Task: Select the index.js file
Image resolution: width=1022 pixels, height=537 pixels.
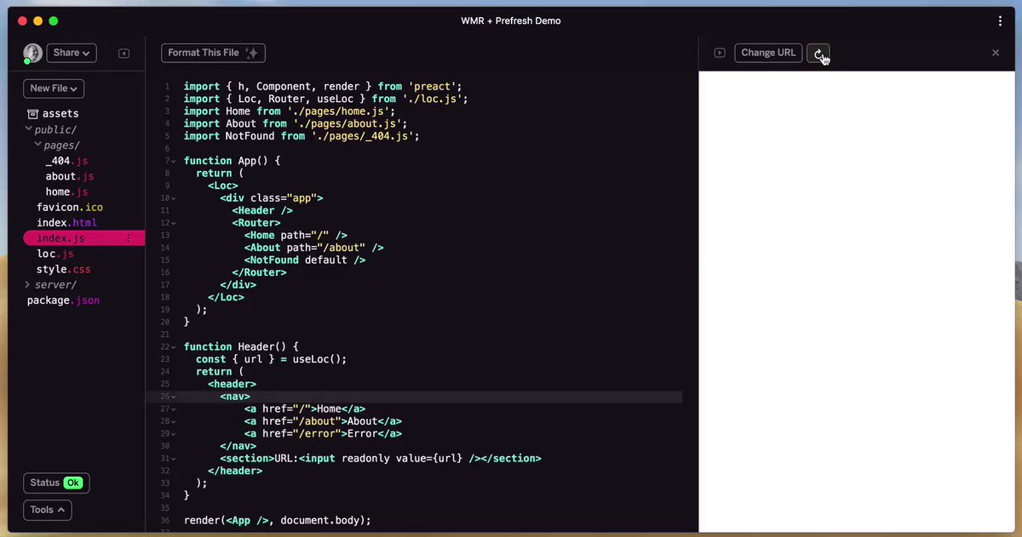Action: [x=84, y=238]
